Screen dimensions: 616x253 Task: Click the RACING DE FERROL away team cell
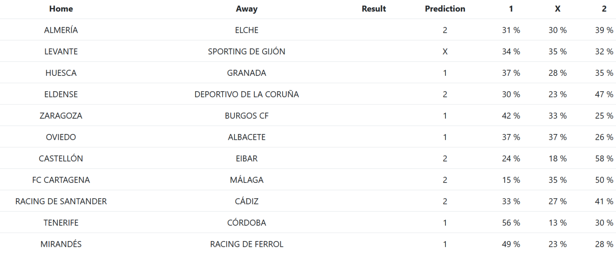coord(246,244)
